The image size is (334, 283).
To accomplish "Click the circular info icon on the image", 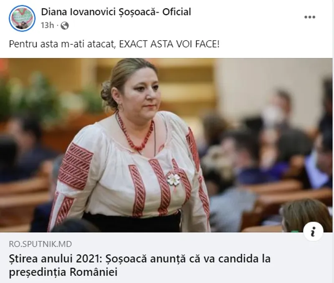I will click(313, 231).
